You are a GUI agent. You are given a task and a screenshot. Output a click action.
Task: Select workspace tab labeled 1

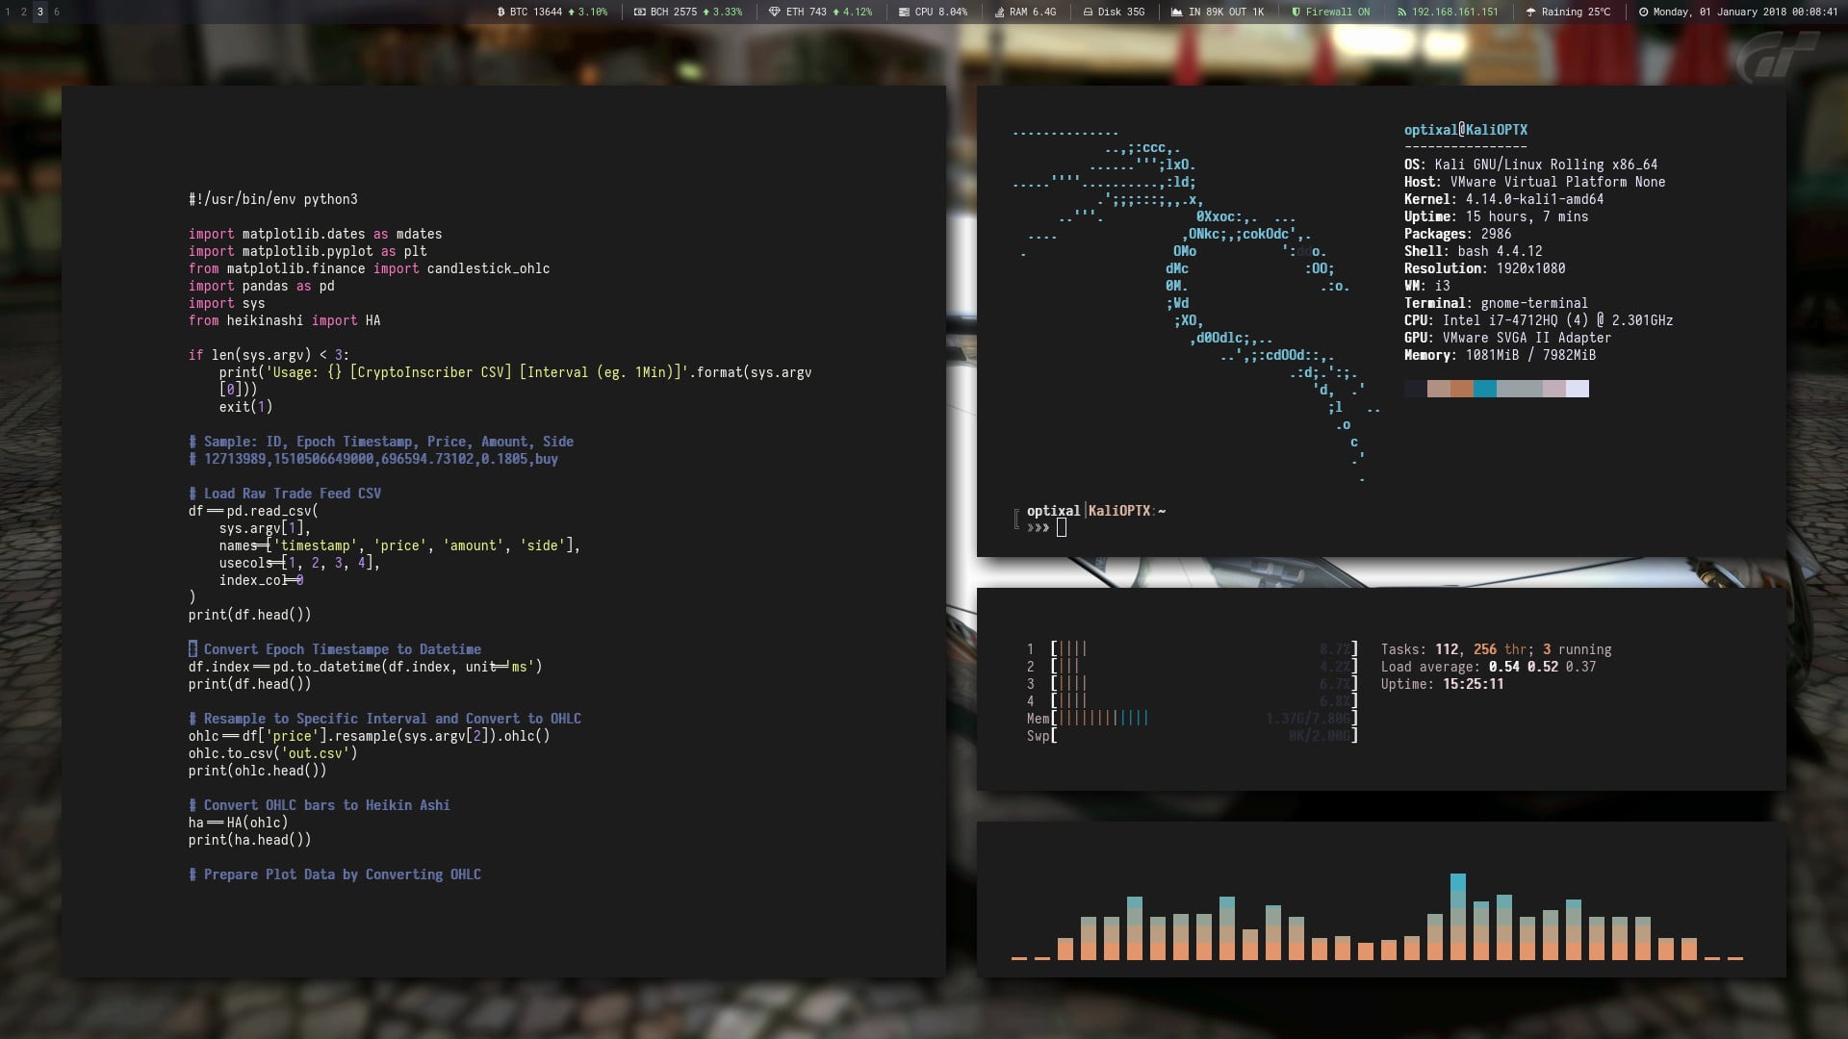[x=11, y=12]
